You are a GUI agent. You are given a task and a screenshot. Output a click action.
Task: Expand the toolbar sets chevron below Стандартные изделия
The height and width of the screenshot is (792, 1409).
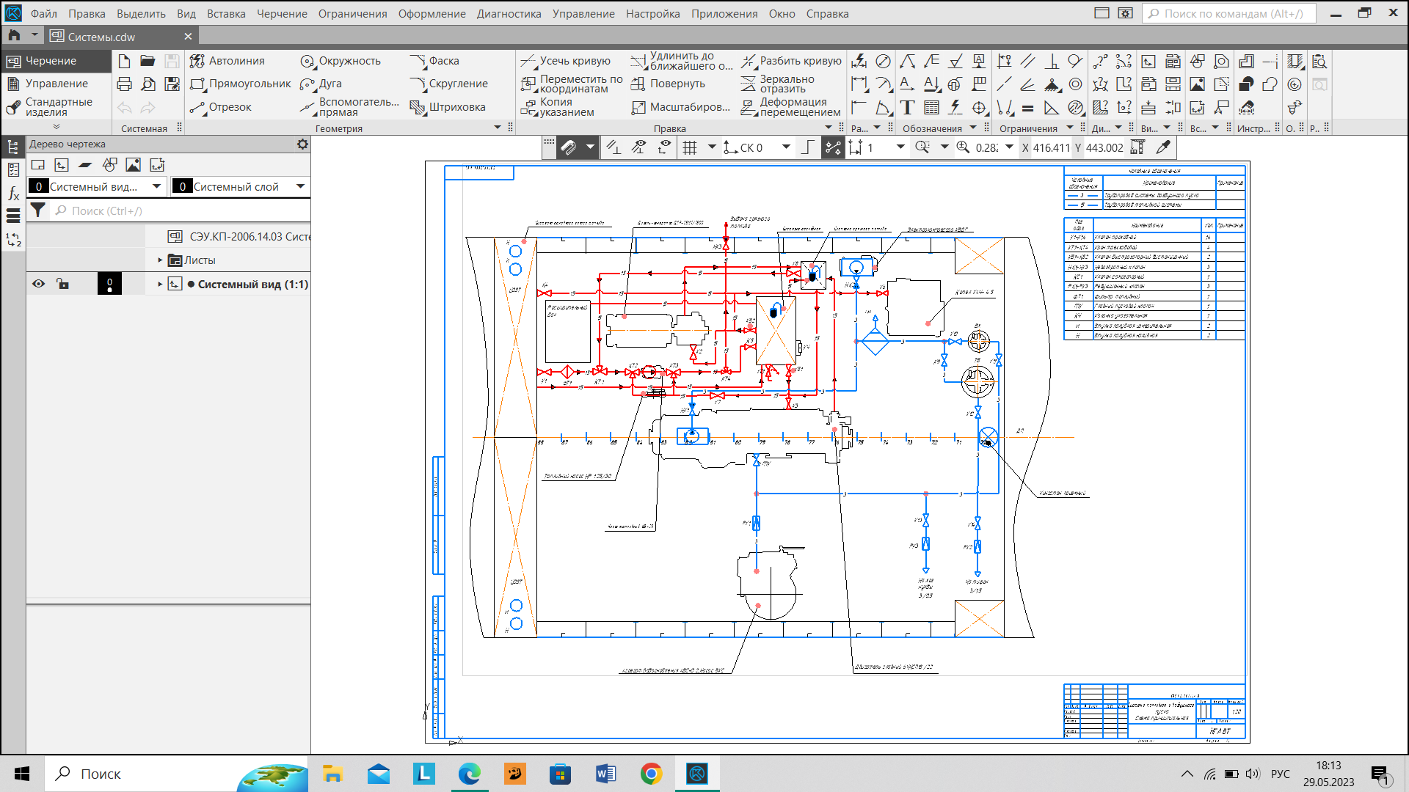pos(56,126)
